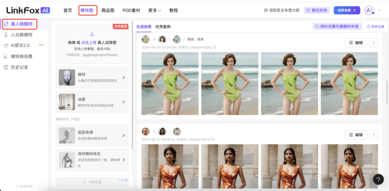Open the second orange dress result image
This screenshot has width=389, height=191.
coord(230,166)
